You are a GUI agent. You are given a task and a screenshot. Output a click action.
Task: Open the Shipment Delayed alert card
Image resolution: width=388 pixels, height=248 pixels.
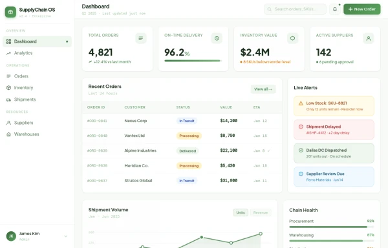click(334, 130)
